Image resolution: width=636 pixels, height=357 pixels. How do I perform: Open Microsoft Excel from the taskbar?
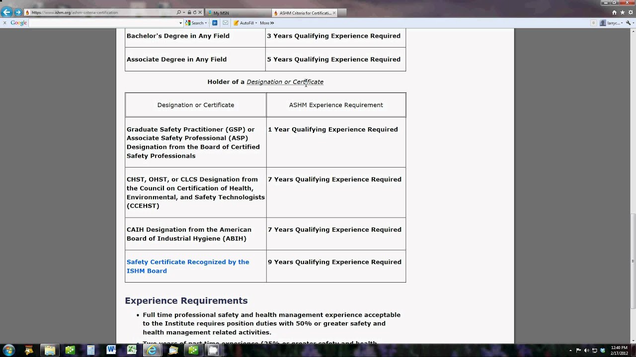[x=131, y=350]
